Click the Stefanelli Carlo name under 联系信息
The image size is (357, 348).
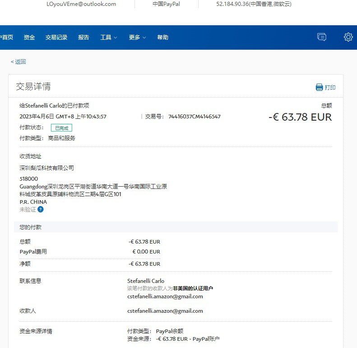click(146, 281)
